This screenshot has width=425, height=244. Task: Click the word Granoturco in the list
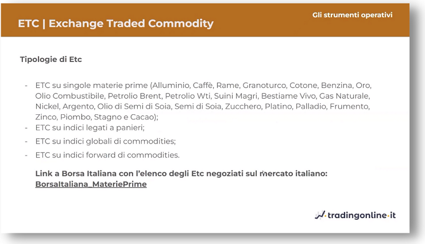click(264, 86)
